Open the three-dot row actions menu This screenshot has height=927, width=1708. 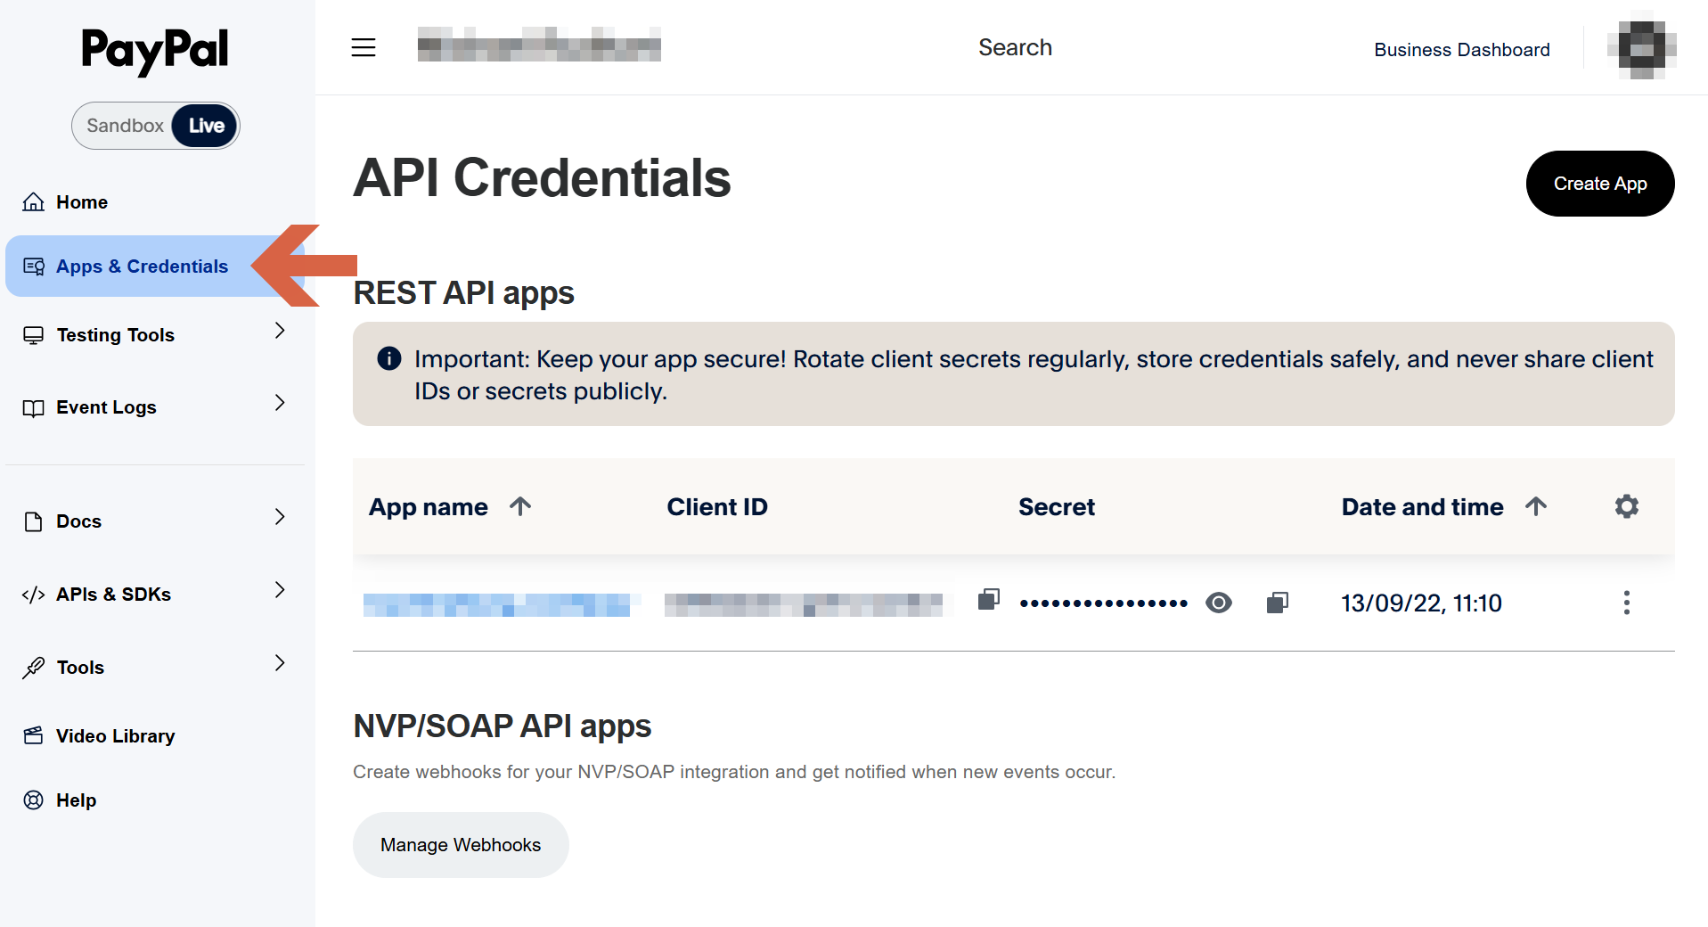click(1626, 603)
